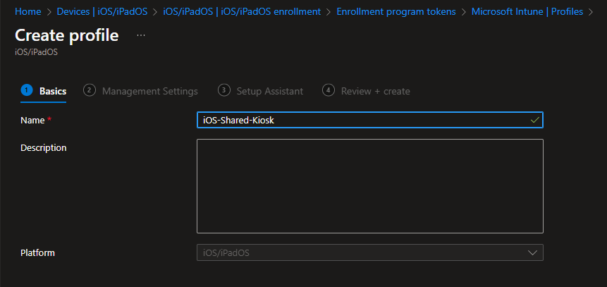
Task: Click inside the Description text area
Action: point(369,185)
